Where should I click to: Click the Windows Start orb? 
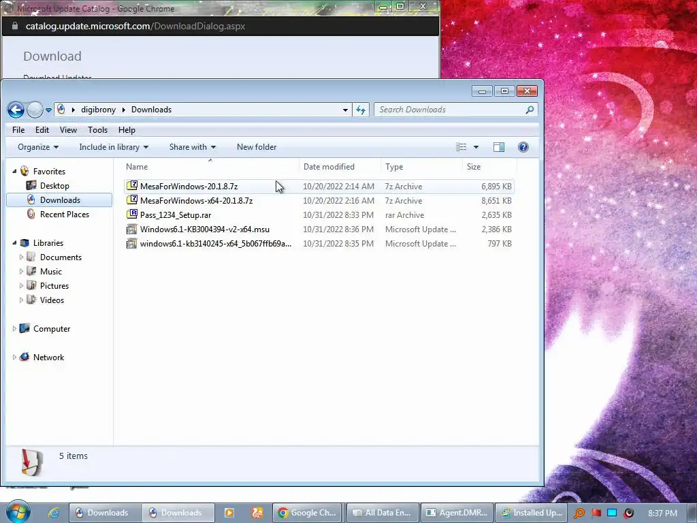(x=18, y=512)
